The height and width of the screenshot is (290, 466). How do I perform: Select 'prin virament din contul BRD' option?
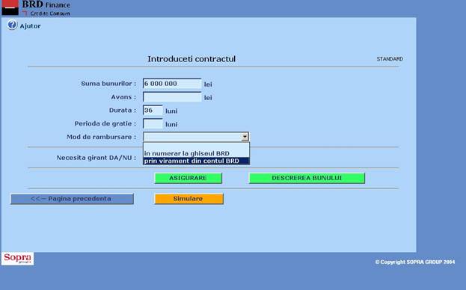pos(196,161)
